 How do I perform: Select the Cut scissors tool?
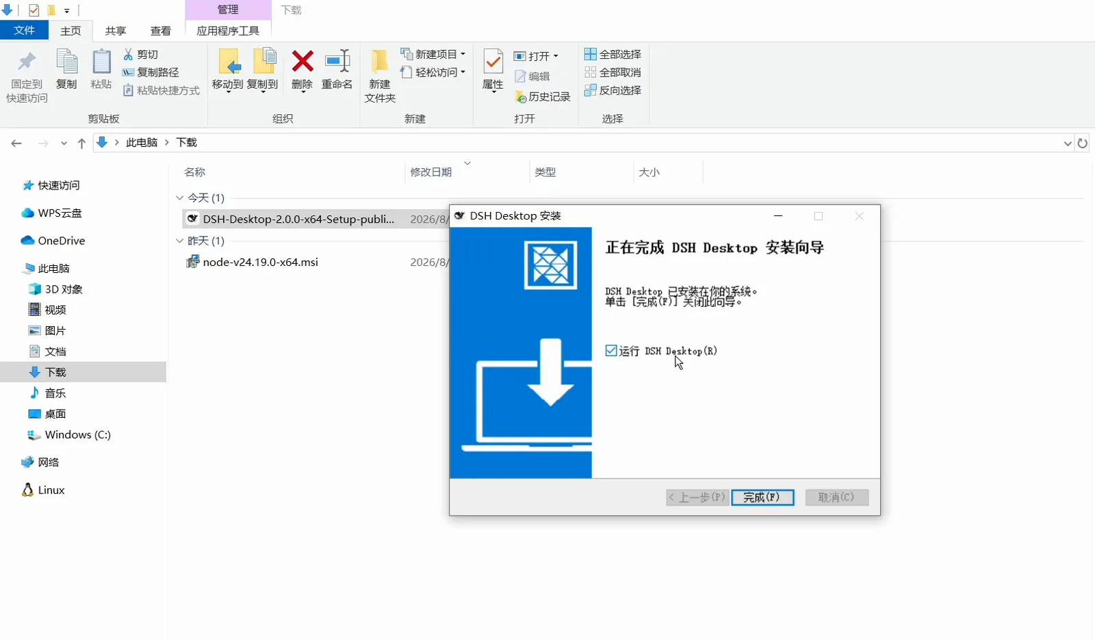141,54
